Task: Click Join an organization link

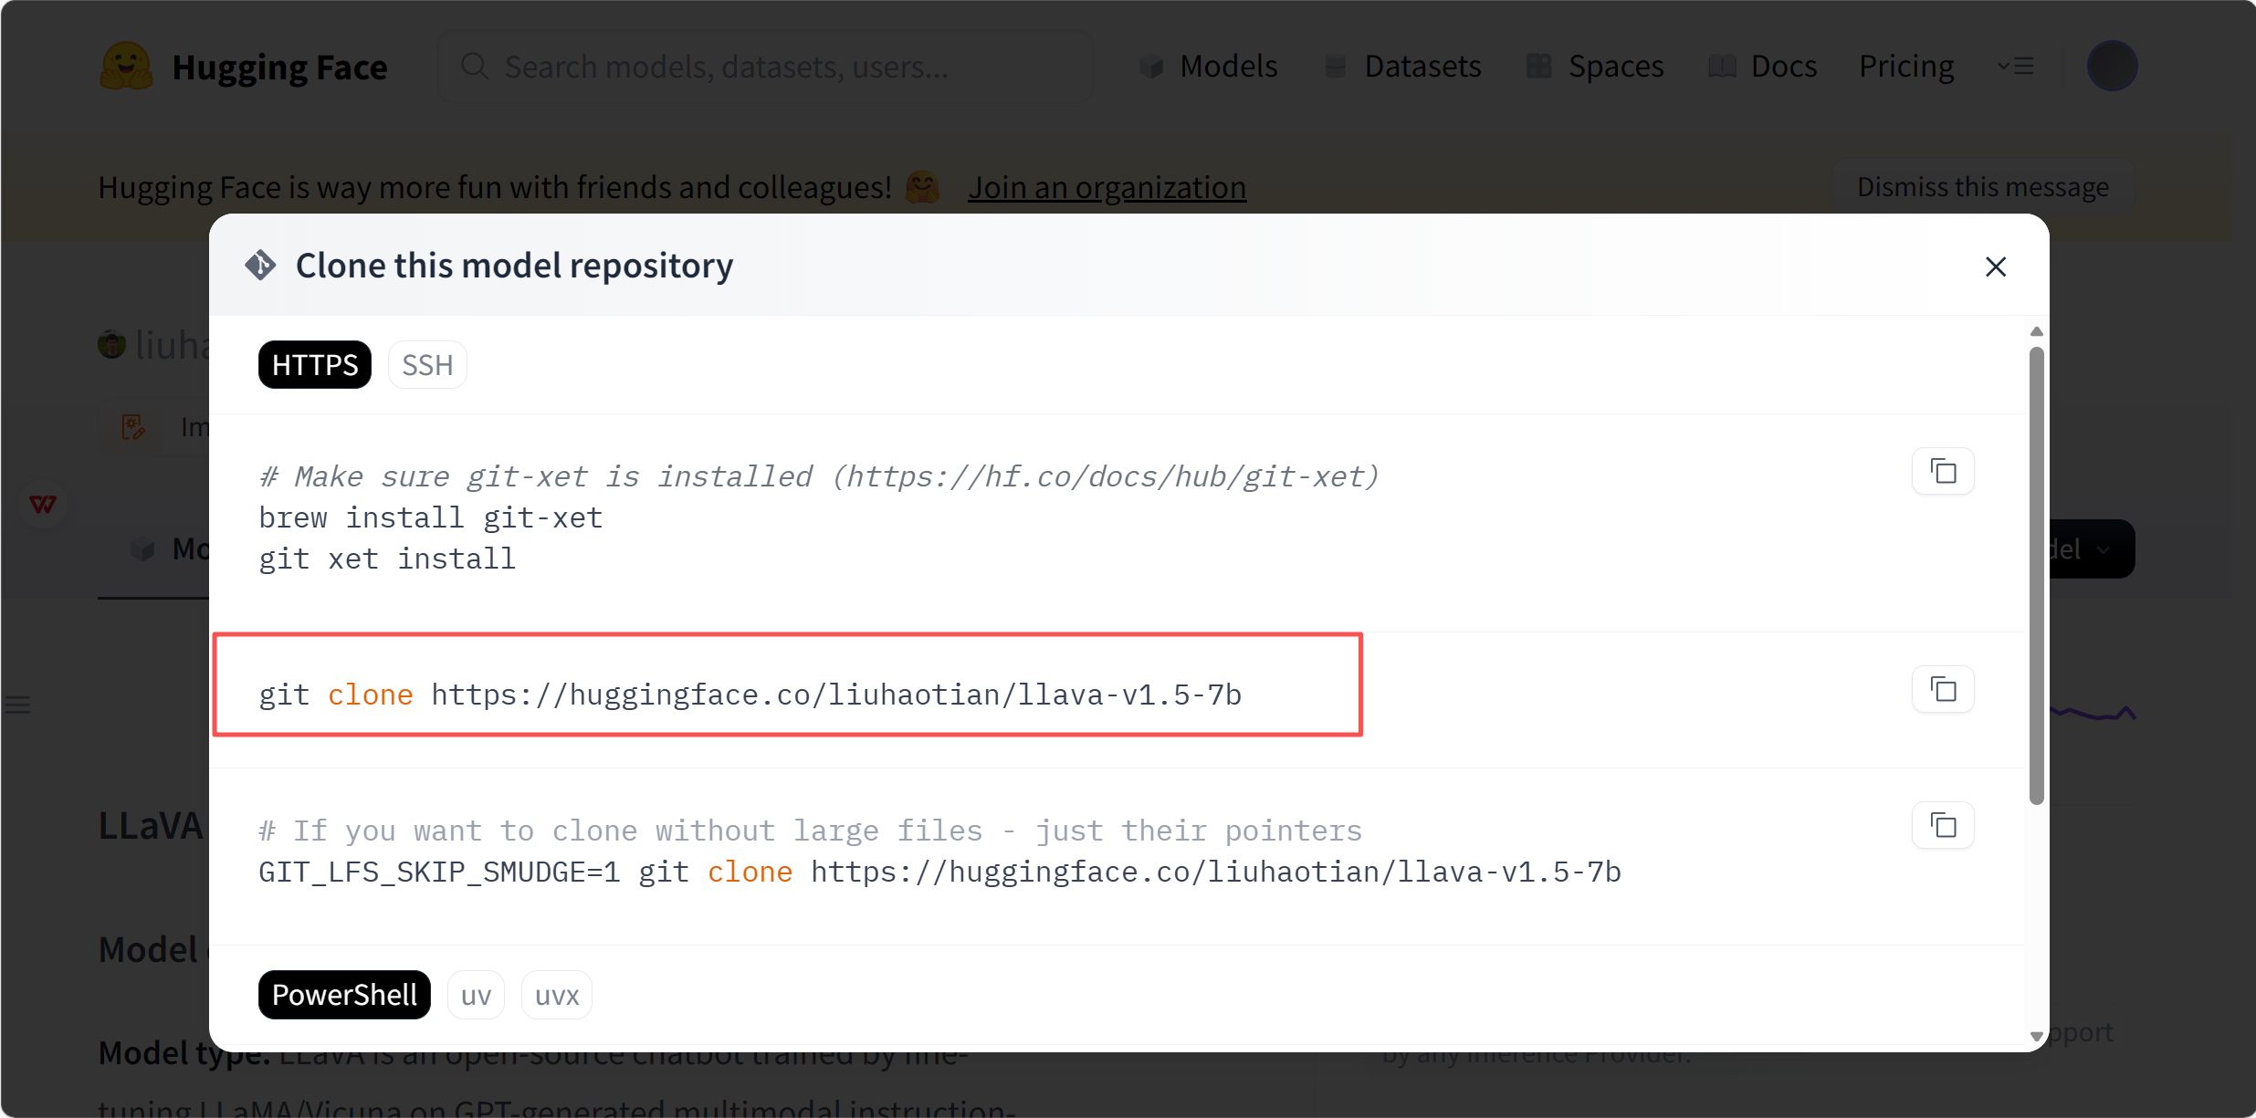Action: pyautogui.click(x=1107, y=187)
